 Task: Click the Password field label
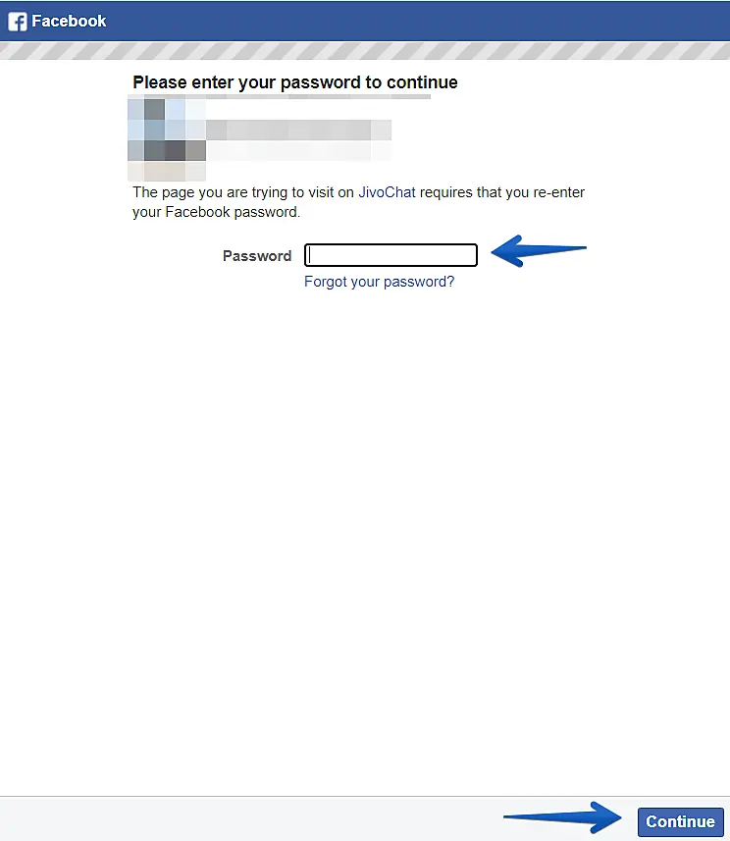257,256
